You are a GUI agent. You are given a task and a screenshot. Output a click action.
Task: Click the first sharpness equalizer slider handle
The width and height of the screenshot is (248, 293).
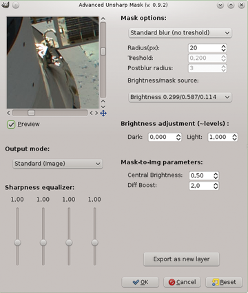(x=17, y=243)
